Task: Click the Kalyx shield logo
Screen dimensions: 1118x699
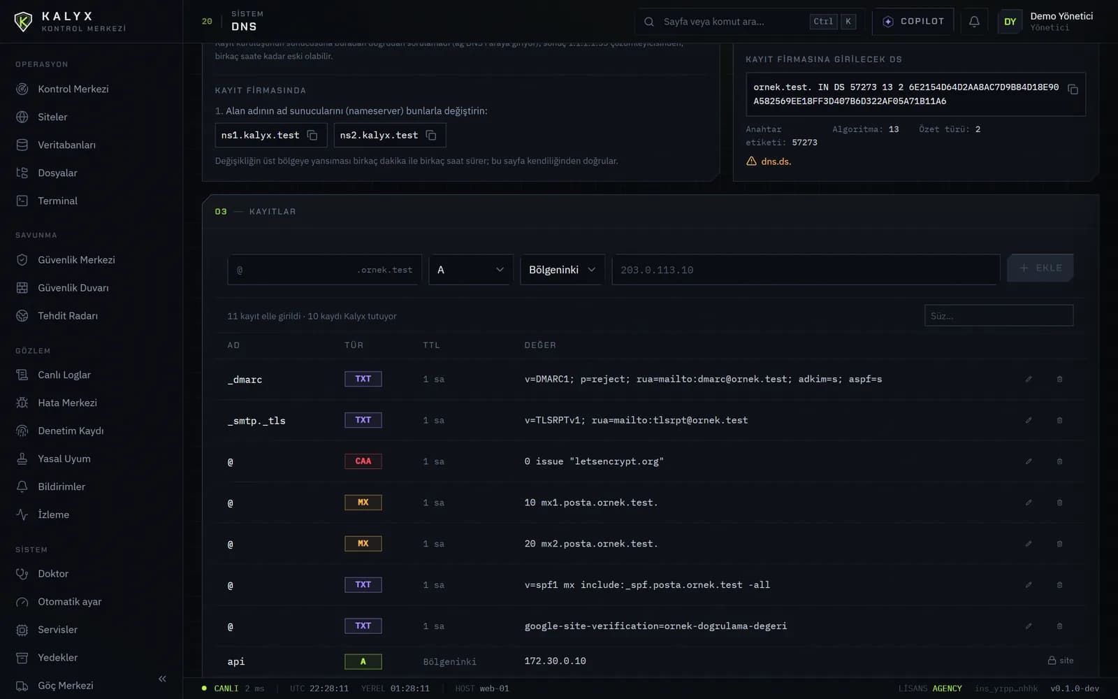Action: (x=23, y=22)
